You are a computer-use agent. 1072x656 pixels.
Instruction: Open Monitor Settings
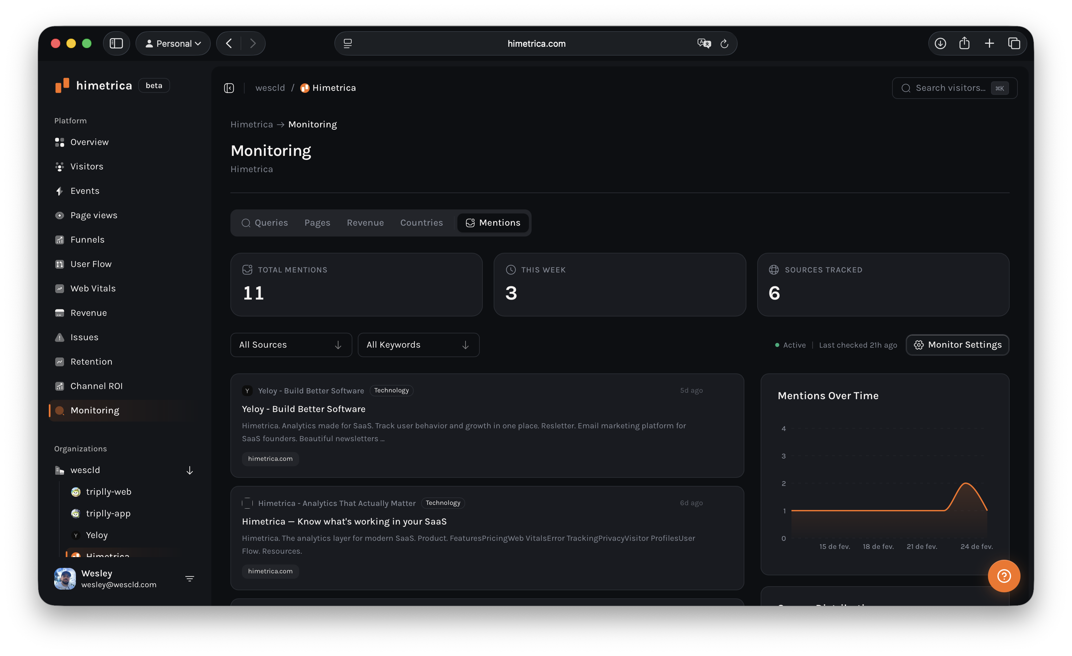[957, 345]
